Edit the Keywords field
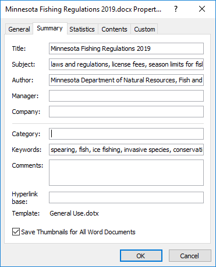Viewport: 216px width, 267px height. tap(126, 150)
